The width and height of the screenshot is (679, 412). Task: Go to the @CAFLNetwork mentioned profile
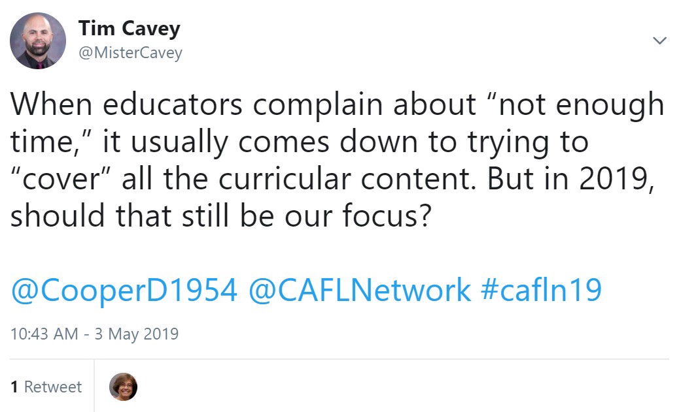(x=359, y=291)
